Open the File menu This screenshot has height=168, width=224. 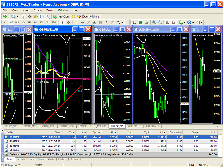point(5,10)
